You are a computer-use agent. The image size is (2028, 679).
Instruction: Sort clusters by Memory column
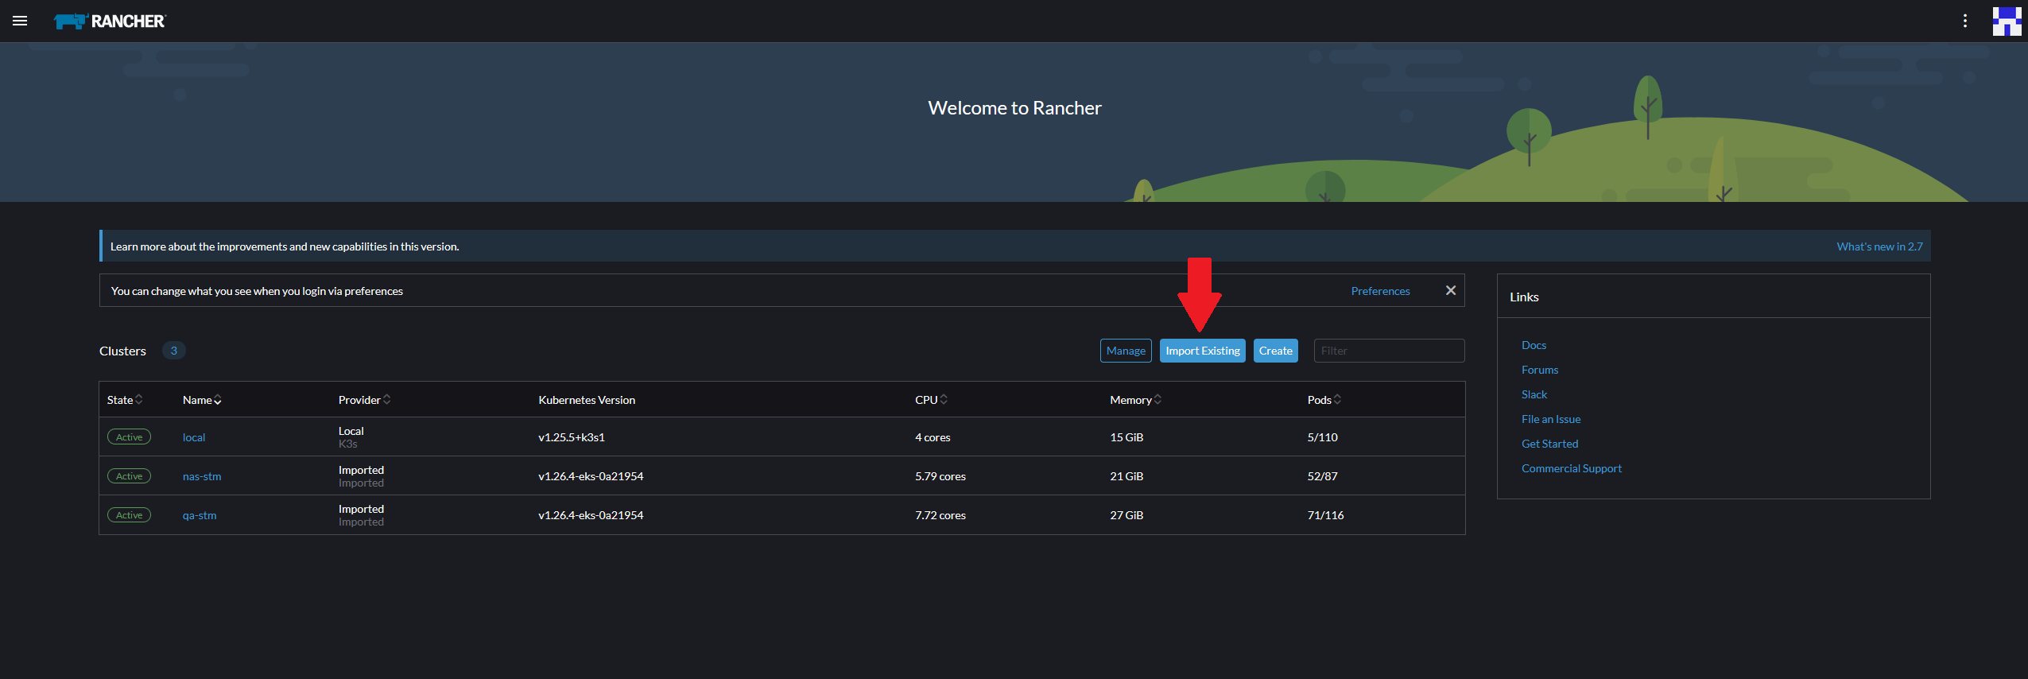click(1135, 400)
